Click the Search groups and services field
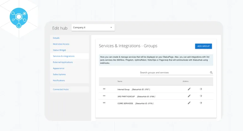The width and height of the screenshot is (243, 131). pos(174,73)
